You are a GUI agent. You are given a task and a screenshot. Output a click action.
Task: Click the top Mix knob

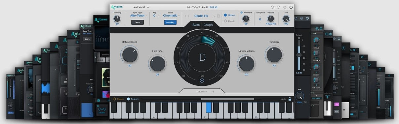(286, 18)
